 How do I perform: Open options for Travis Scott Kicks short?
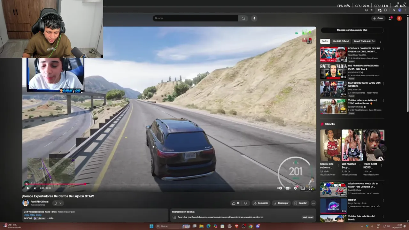[381, 165]
